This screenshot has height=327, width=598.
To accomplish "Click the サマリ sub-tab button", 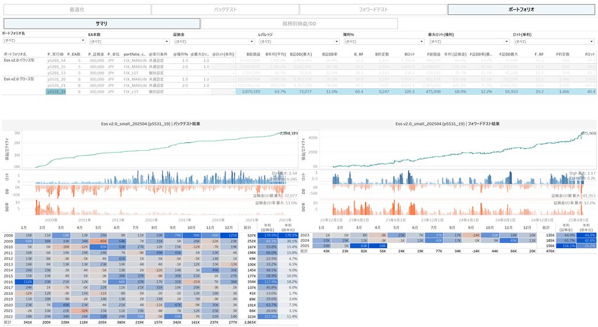I will (101, 23).
